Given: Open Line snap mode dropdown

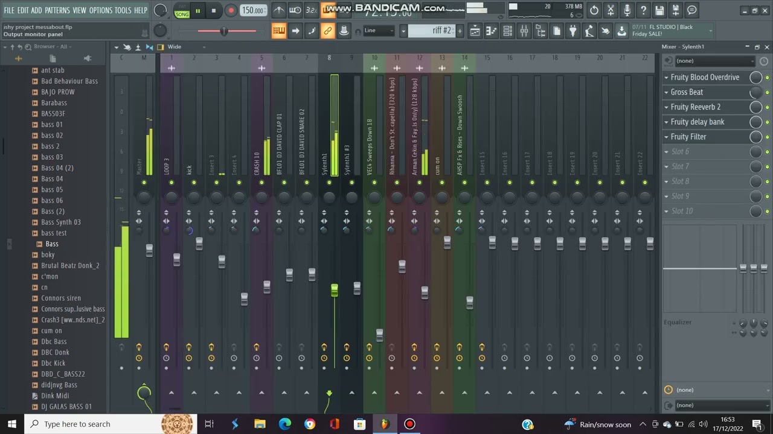Looking at the screenshot, I should (x=379, y=31).
